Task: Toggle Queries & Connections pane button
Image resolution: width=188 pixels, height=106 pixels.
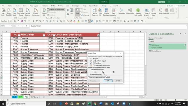Action: pyautogui.click(x=56, y=9)
